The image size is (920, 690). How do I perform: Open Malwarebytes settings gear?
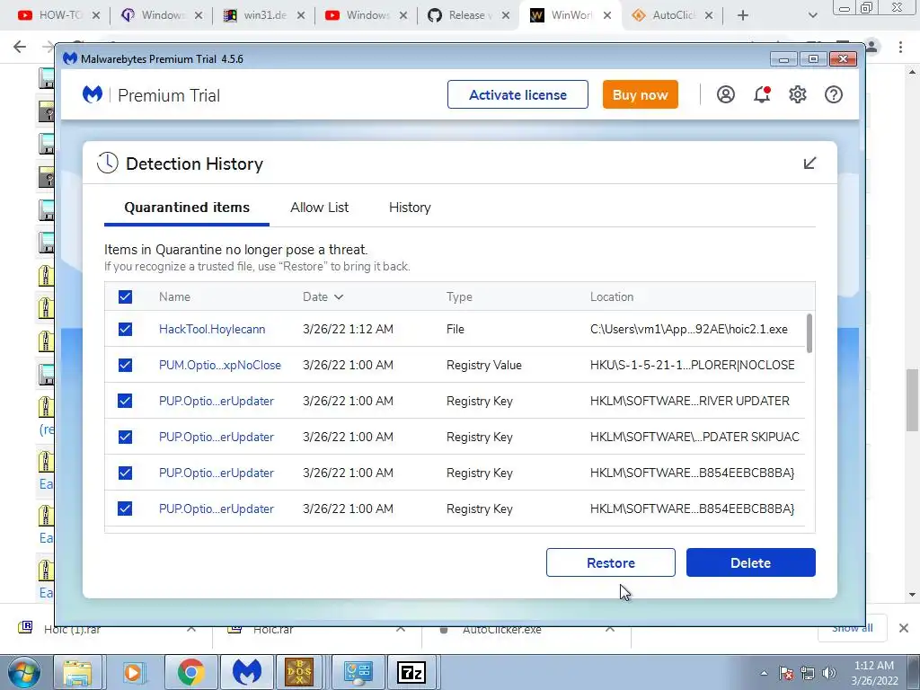[x=798, y=94]
